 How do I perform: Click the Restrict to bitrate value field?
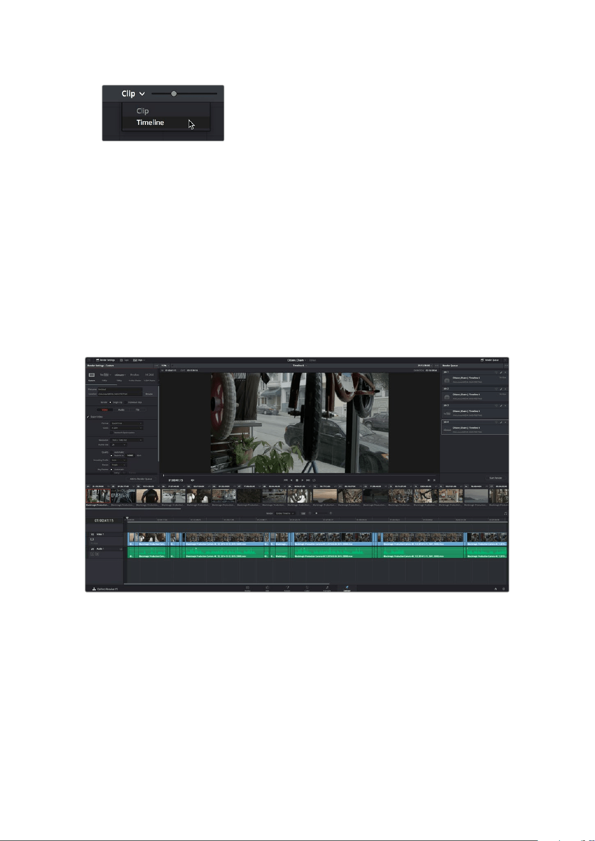(x=130, y=456)
